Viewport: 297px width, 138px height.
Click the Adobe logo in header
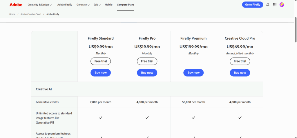pyautogui.click(x=16, y=5)
